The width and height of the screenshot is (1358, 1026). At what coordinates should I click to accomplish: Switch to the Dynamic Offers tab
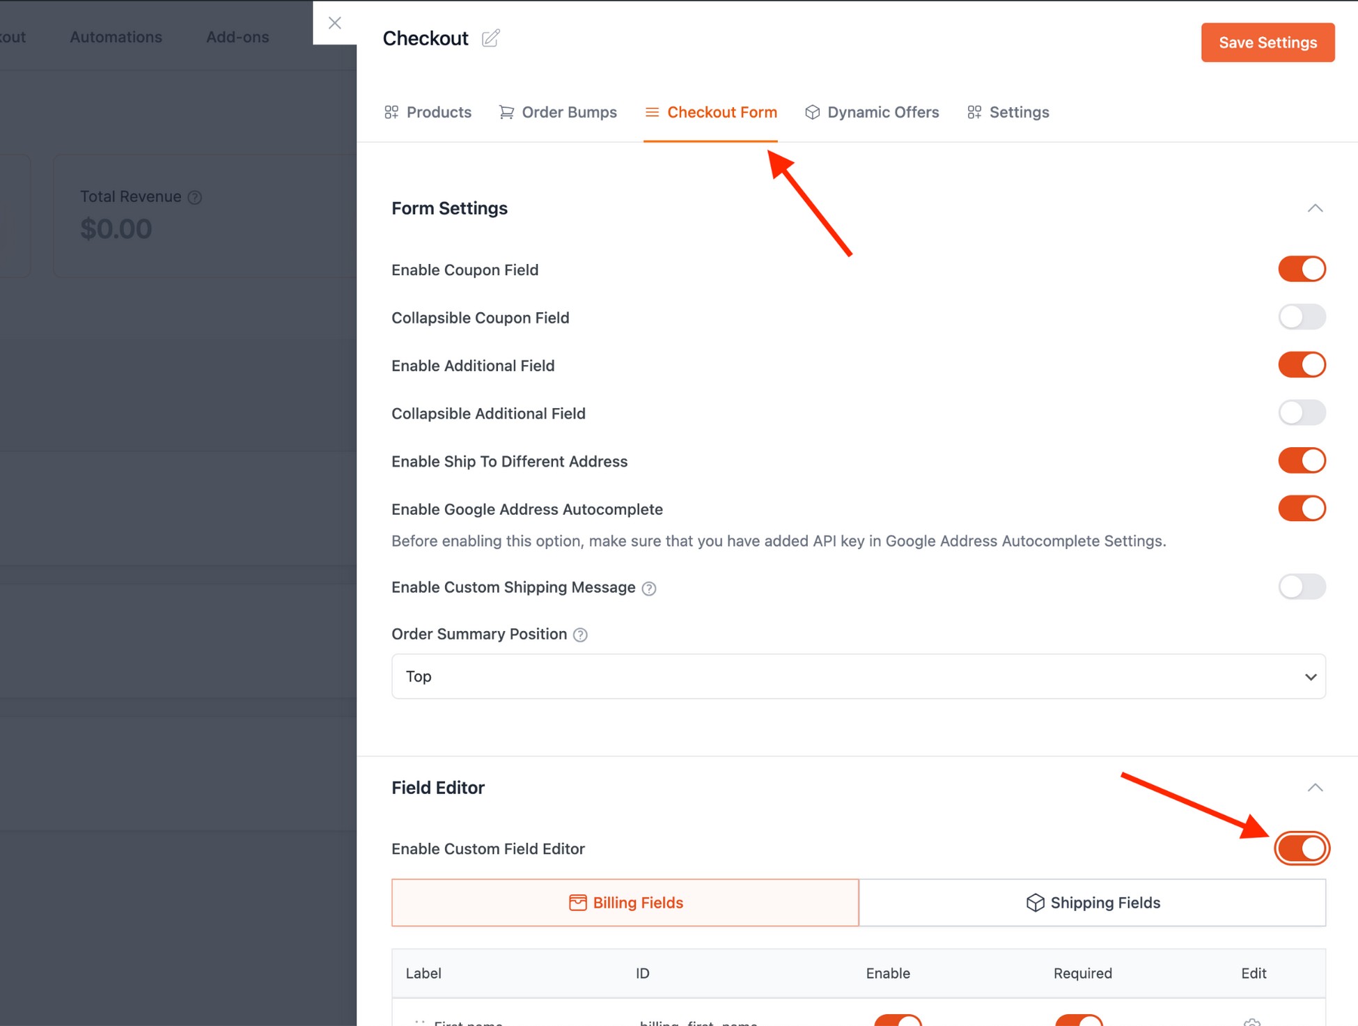(883, 112)
